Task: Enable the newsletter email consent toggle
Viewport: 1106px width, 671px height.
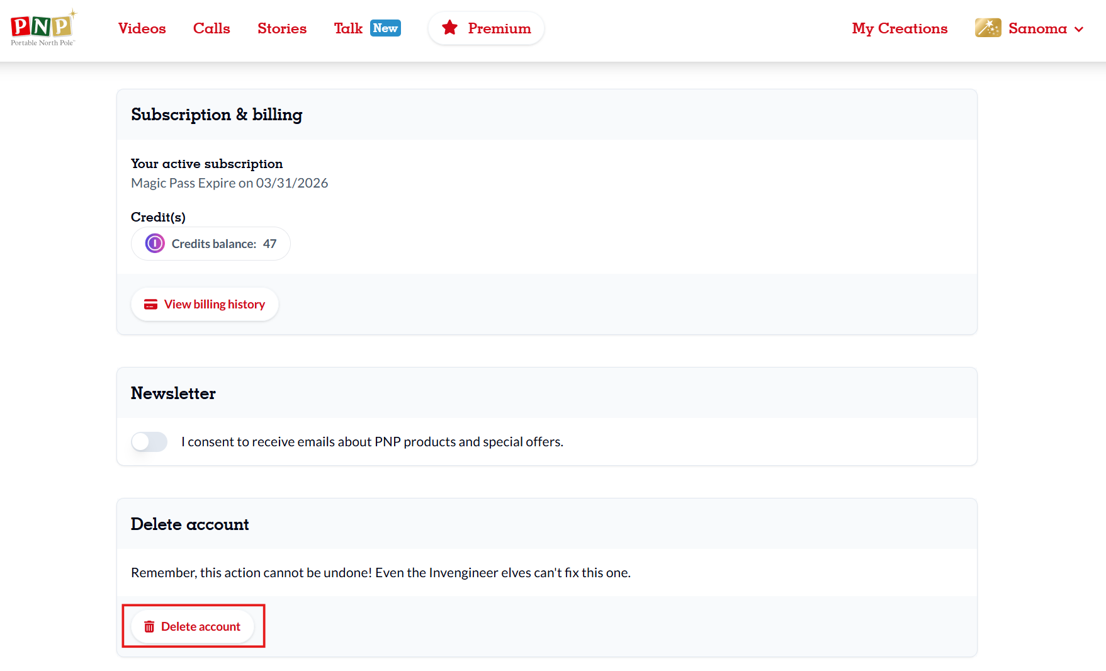Action: (x=149, y=442)
